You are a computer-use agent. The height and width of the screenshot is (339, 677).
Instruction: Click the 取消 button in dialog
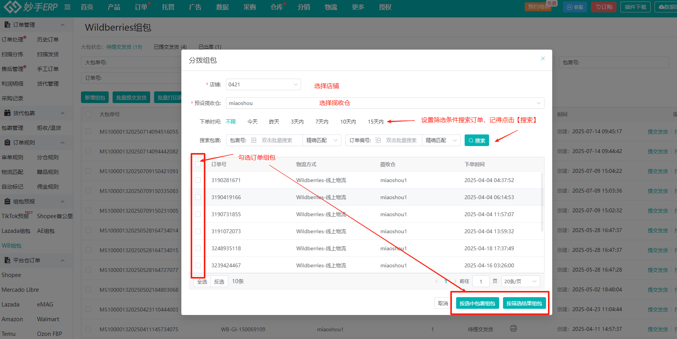pyautogui.click(x=443, y=303)
